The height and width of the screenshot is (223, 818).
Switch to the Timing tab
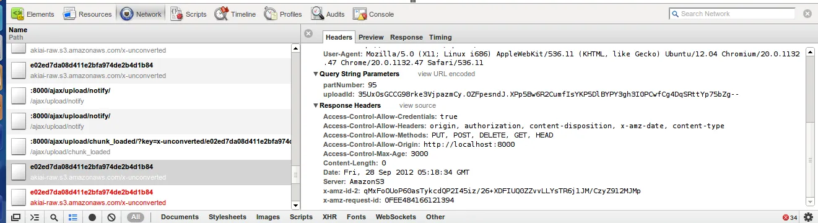pos(440,37)
